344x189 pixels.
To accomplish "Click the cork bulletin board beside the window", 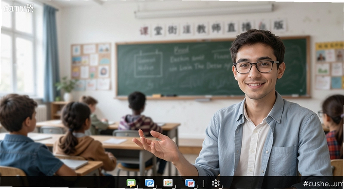I will (91, 67).
